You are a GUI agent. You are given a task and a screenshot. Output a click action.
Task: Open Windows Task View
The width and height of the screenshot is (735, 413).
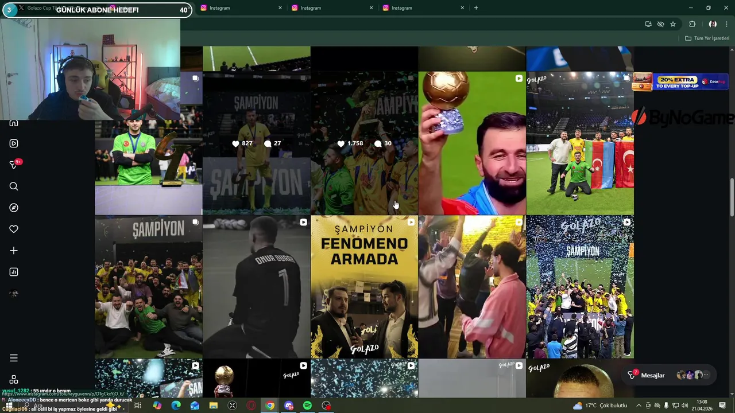[x=138, y=406]
